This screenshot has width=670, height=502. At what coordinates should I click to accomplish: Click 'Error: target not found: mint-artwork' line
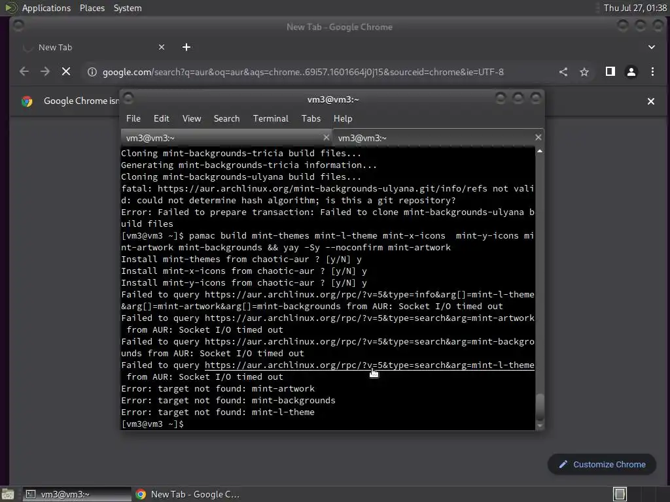(x=218, y=389)
